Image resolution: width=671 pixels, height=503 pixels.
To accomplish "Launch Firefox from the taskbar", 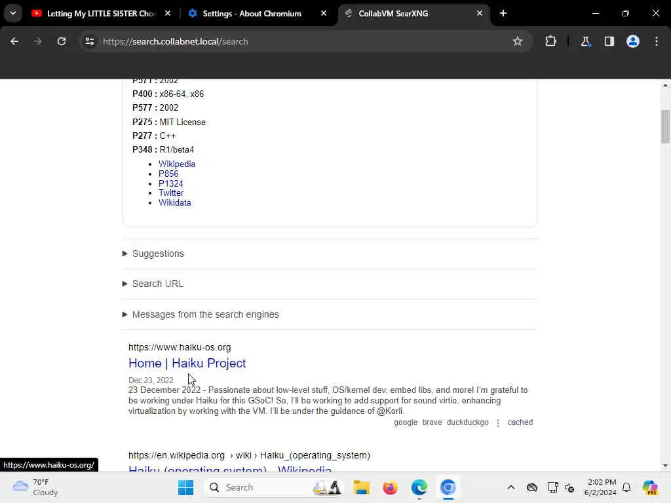I will [391, 487].
